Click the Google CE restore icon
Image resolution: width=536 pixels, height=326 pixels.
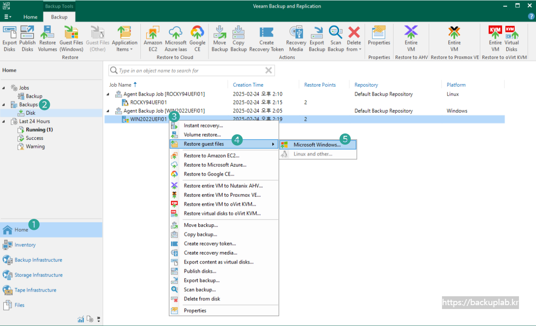coord(197,39)
